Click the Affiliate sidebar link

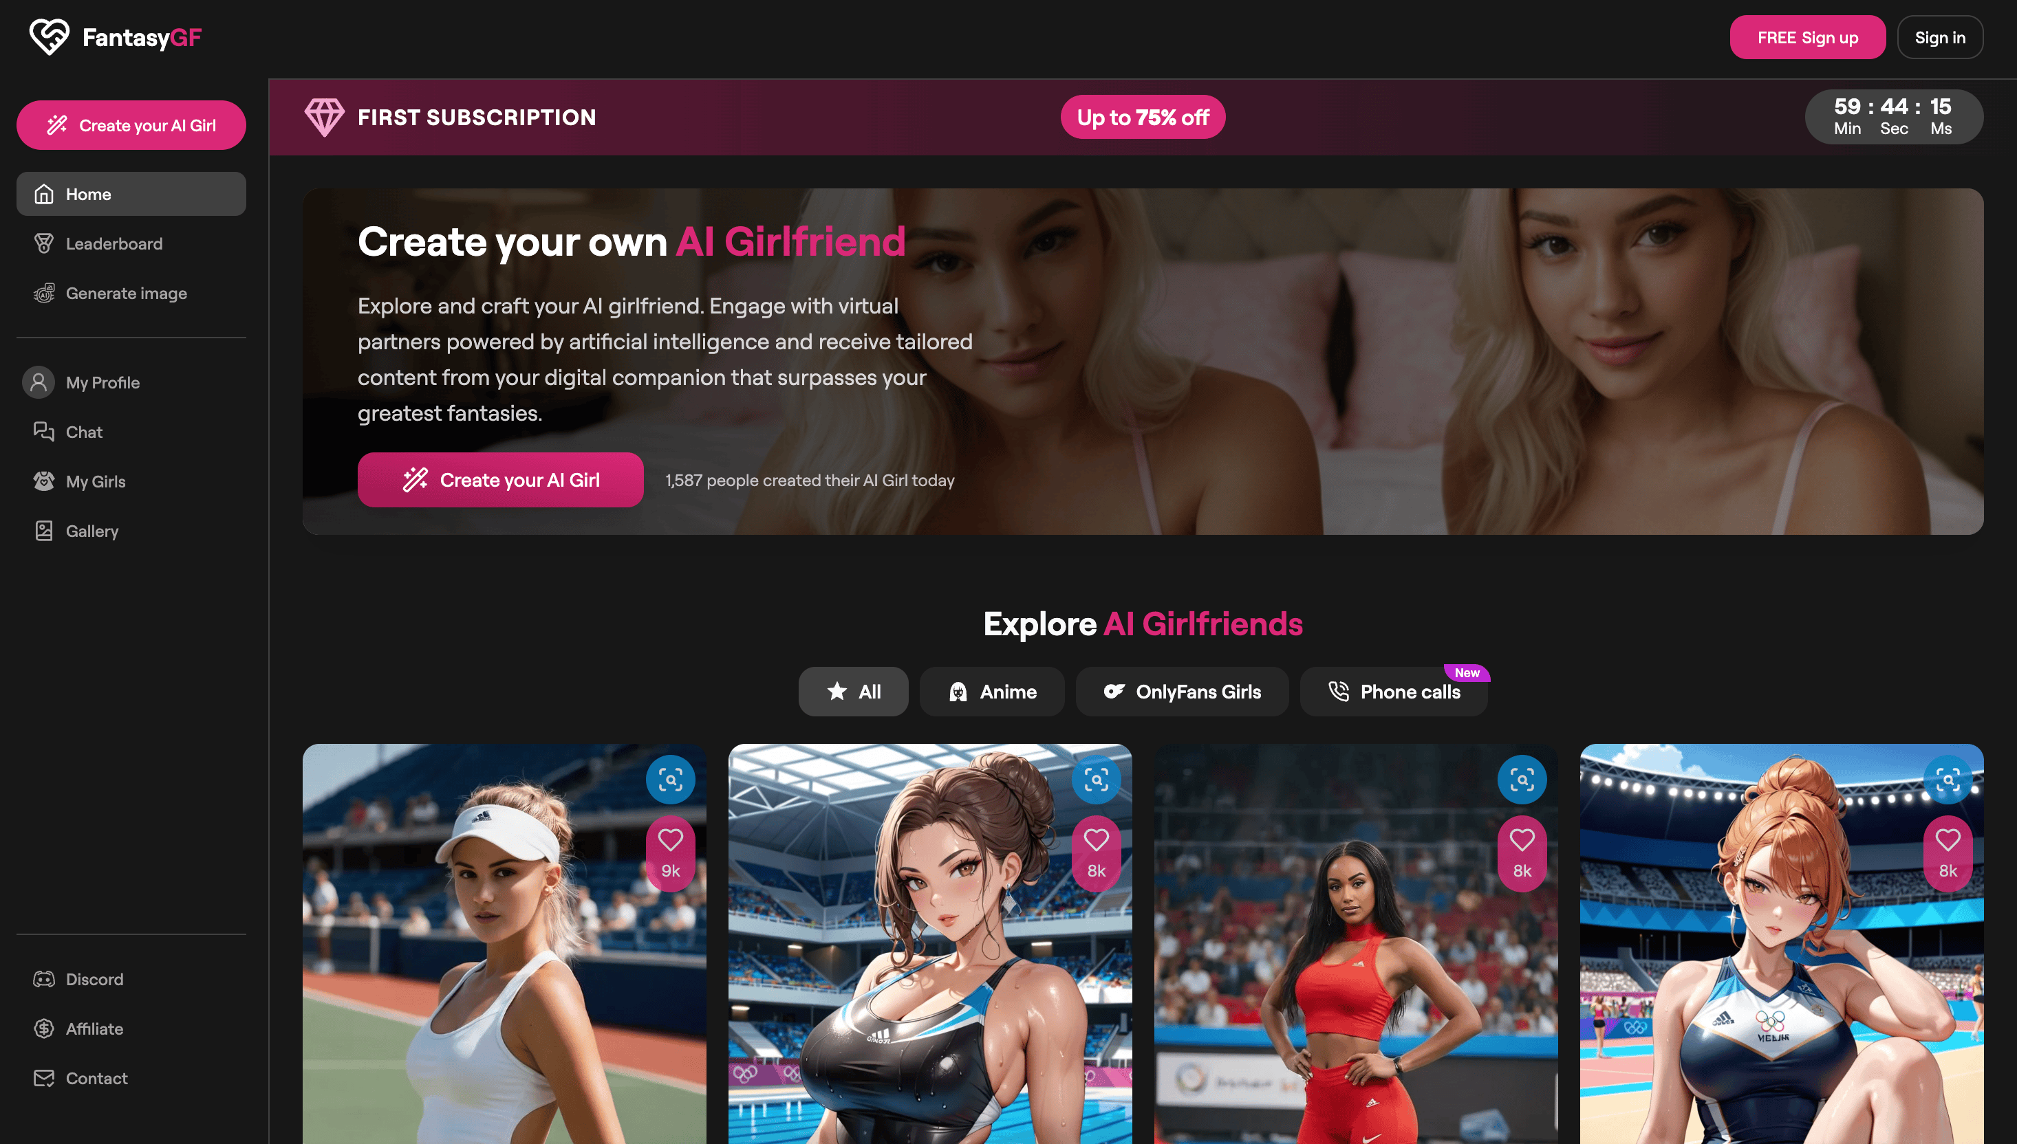point(93,1029)
